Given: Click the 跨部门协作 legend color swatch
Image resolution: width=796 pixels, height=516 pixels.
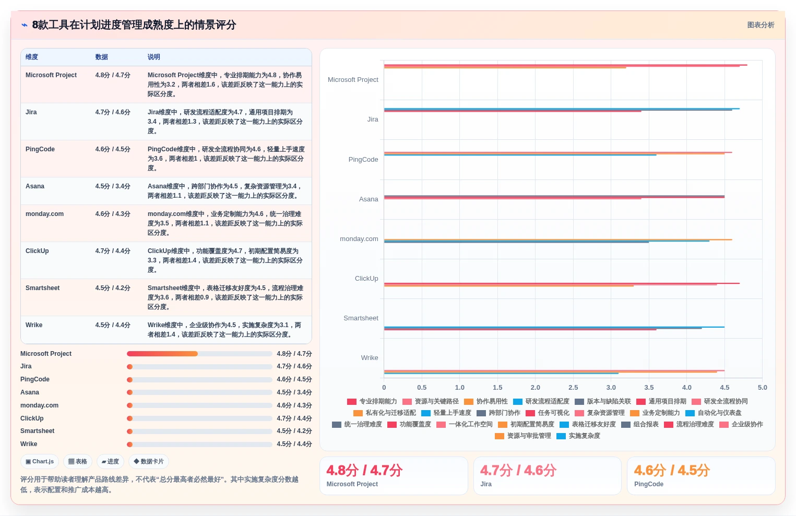Looking at the screenshot, I should 481,413.
